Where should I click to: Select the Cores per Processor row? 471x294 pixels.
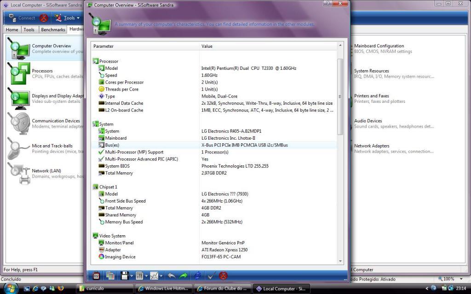click(x=214, y=82)
